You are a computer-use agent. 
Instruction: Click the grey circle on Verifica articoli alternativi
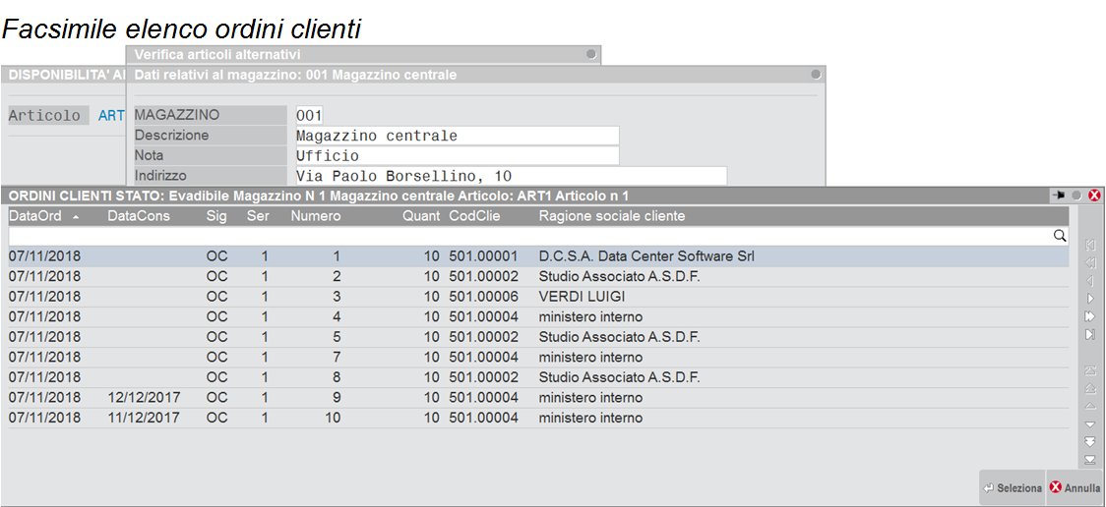click(590, 55)
